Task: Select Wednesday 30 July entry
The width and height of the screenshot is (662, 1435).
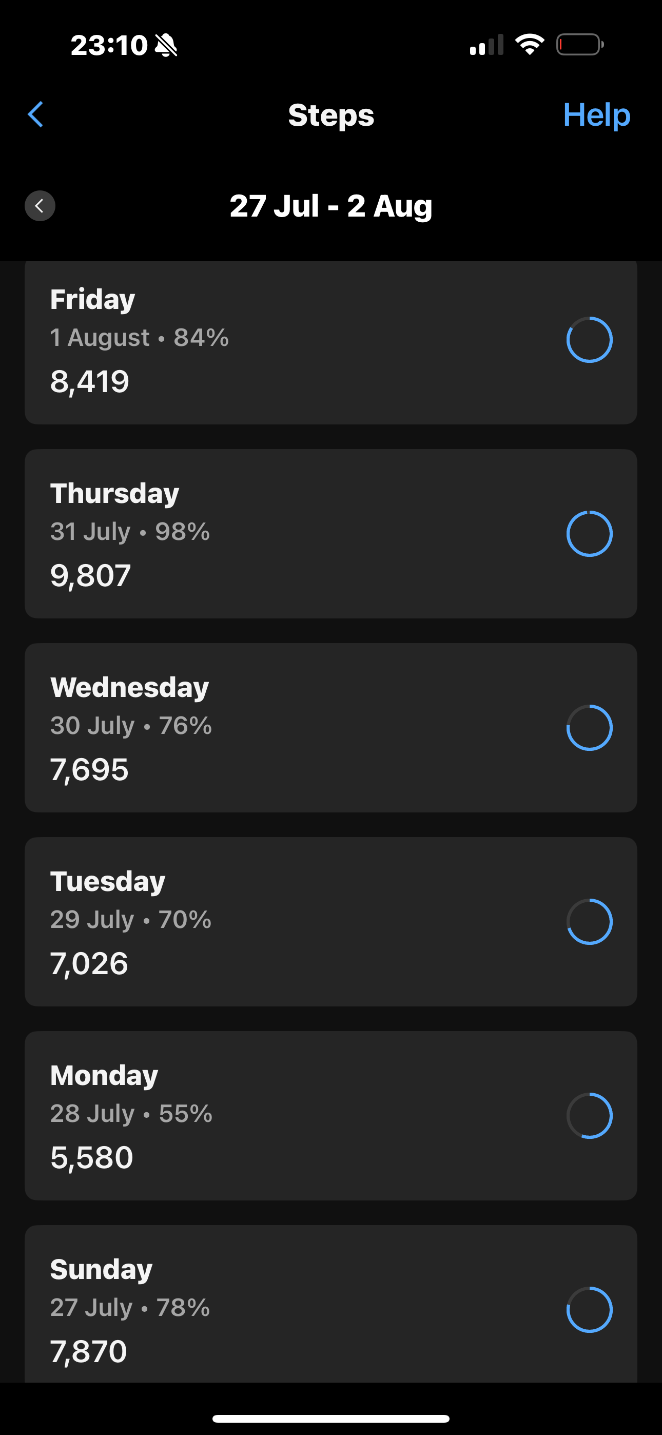Action: coord(331,728)
